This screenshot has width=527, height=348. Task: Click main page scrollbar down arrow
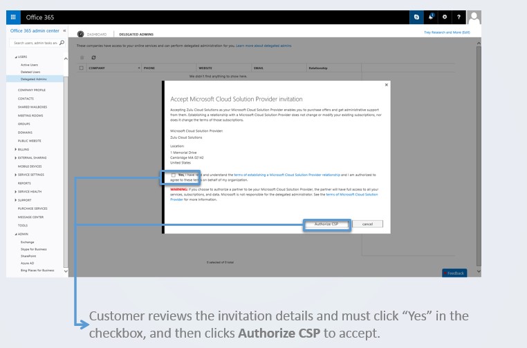(479, 271)
